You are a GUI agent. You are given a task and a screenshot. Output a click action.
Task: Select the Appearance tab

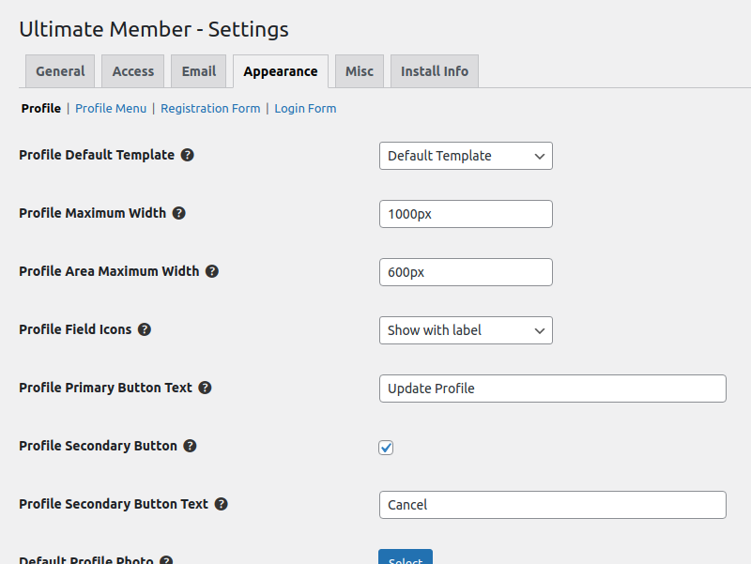pos(281,71)
